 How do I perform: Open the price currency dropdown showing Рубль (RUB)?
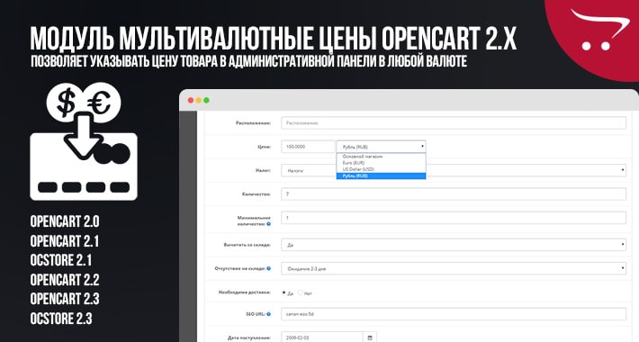click(x=381, y=147)
